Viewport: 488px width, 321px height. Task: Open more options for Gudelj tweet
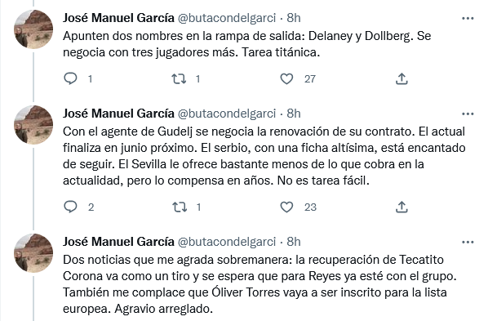click(468, 114)
